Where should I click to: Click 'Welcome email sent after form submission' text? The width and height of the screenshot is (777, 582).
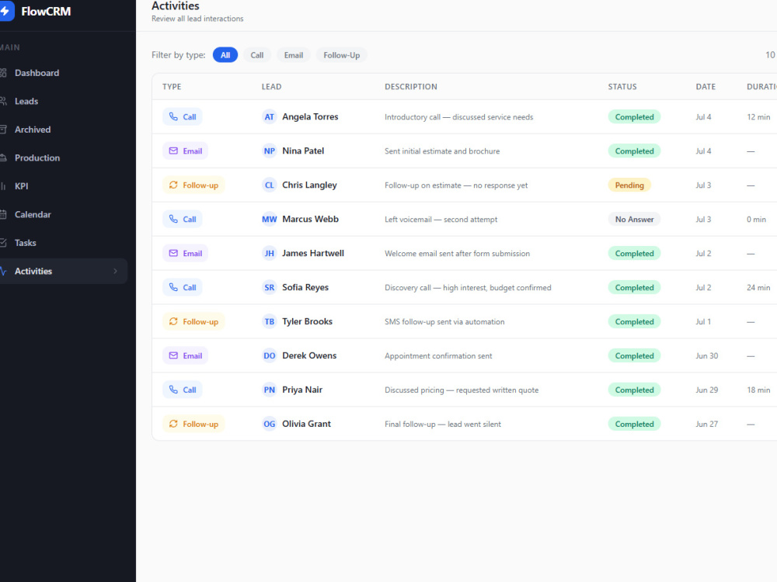tap(457, 254)
